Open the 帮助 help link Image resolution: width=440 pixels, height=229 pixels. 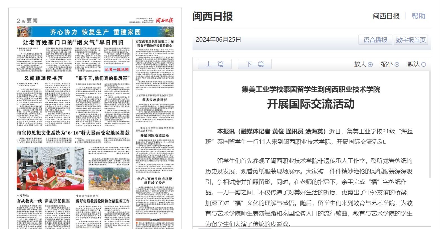pos(418,16)
